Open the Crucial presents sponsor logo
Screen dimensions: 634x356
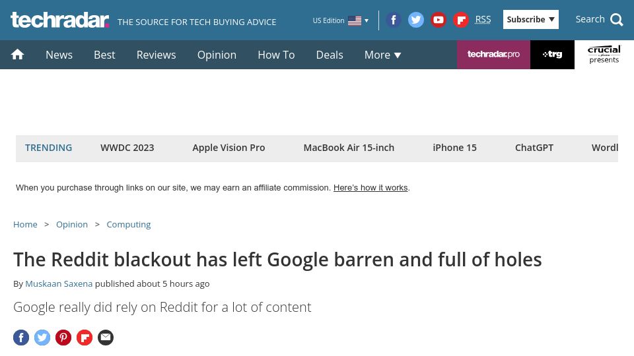click(604, 55)
